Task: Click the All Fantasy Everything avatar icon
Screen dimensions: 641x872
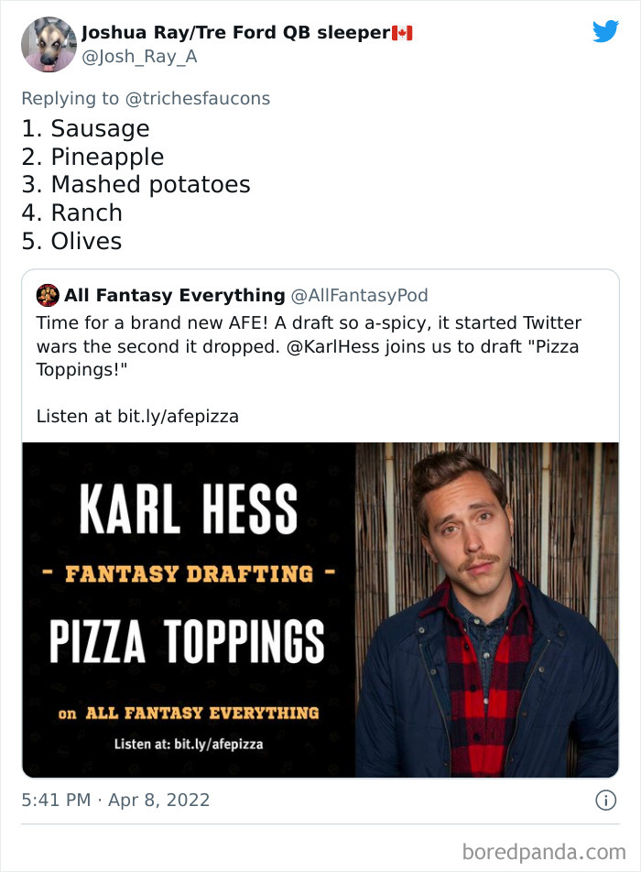Action: [48, 295]
